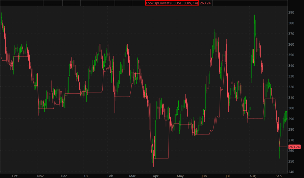304x178 pixels.
Task: Select the Oct label on time axis
Action: [15, 176]
